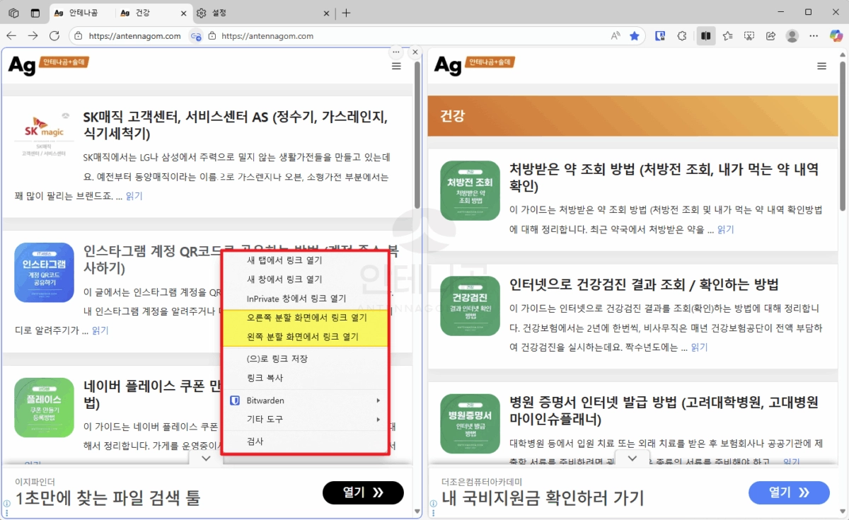Screen dimensions: 849x520
Task: Click the 처방전 조회 green thumbnail
Action: (470, 190)
